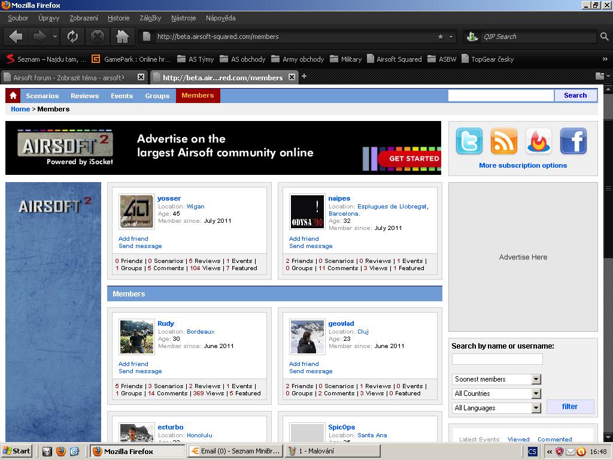Click the Search by name input field
The image size is (613, 460).
pos(497,359)
